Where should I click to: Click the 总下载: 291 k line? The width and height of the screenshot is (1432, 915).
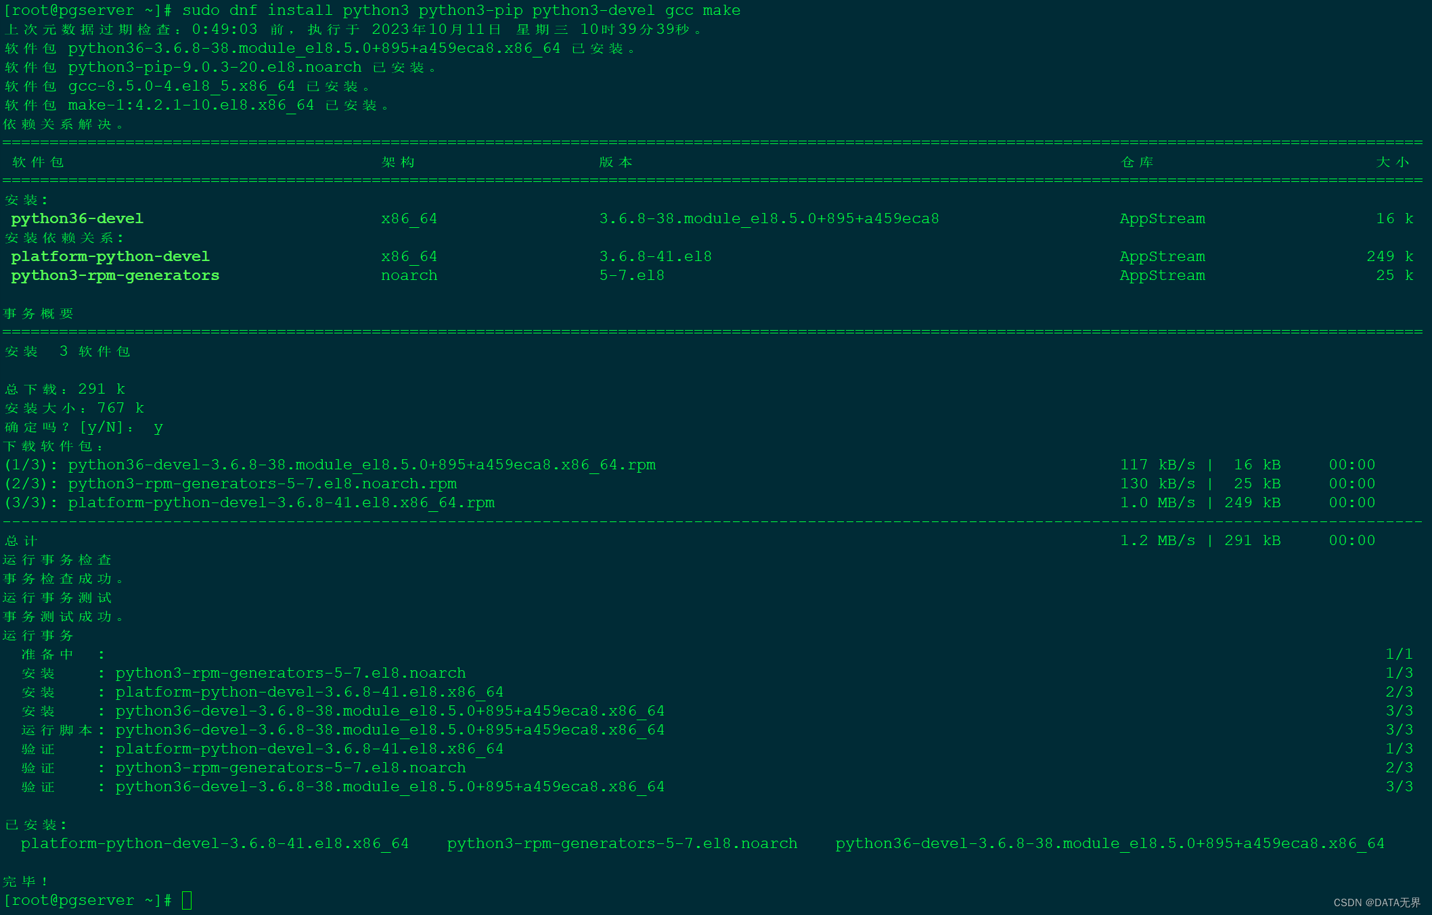coord(65,390)
